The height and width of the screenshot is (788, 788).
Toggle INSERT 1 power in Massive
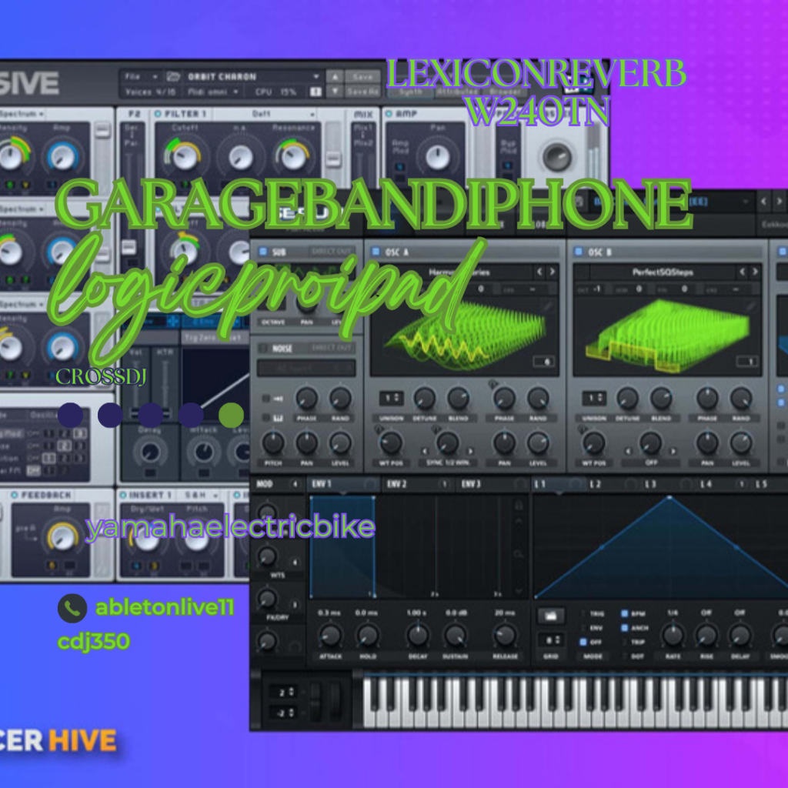(122, 495)
